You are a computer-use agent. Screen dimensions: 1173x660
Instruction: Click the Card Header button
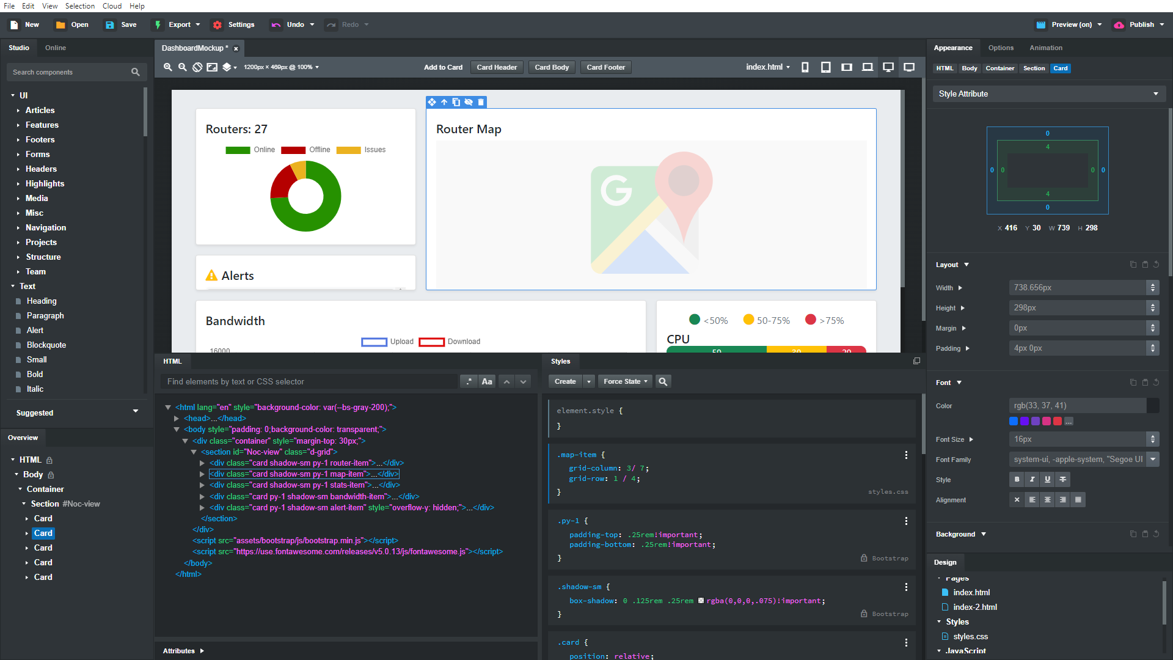pos(496,67)
